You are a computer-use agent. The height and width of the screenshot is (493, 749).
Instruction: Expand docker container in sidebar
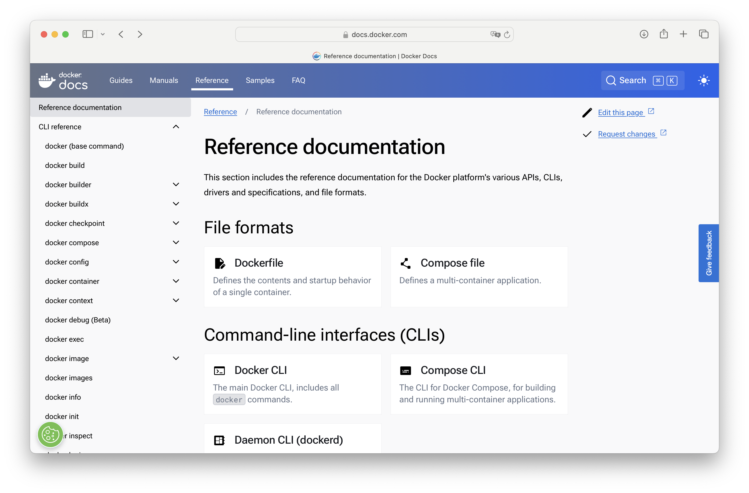click(176, 281)
